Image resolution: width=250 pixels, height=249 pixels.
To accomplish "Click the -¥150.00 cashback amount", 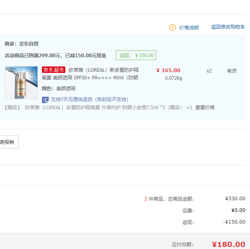I will point(234,222).
